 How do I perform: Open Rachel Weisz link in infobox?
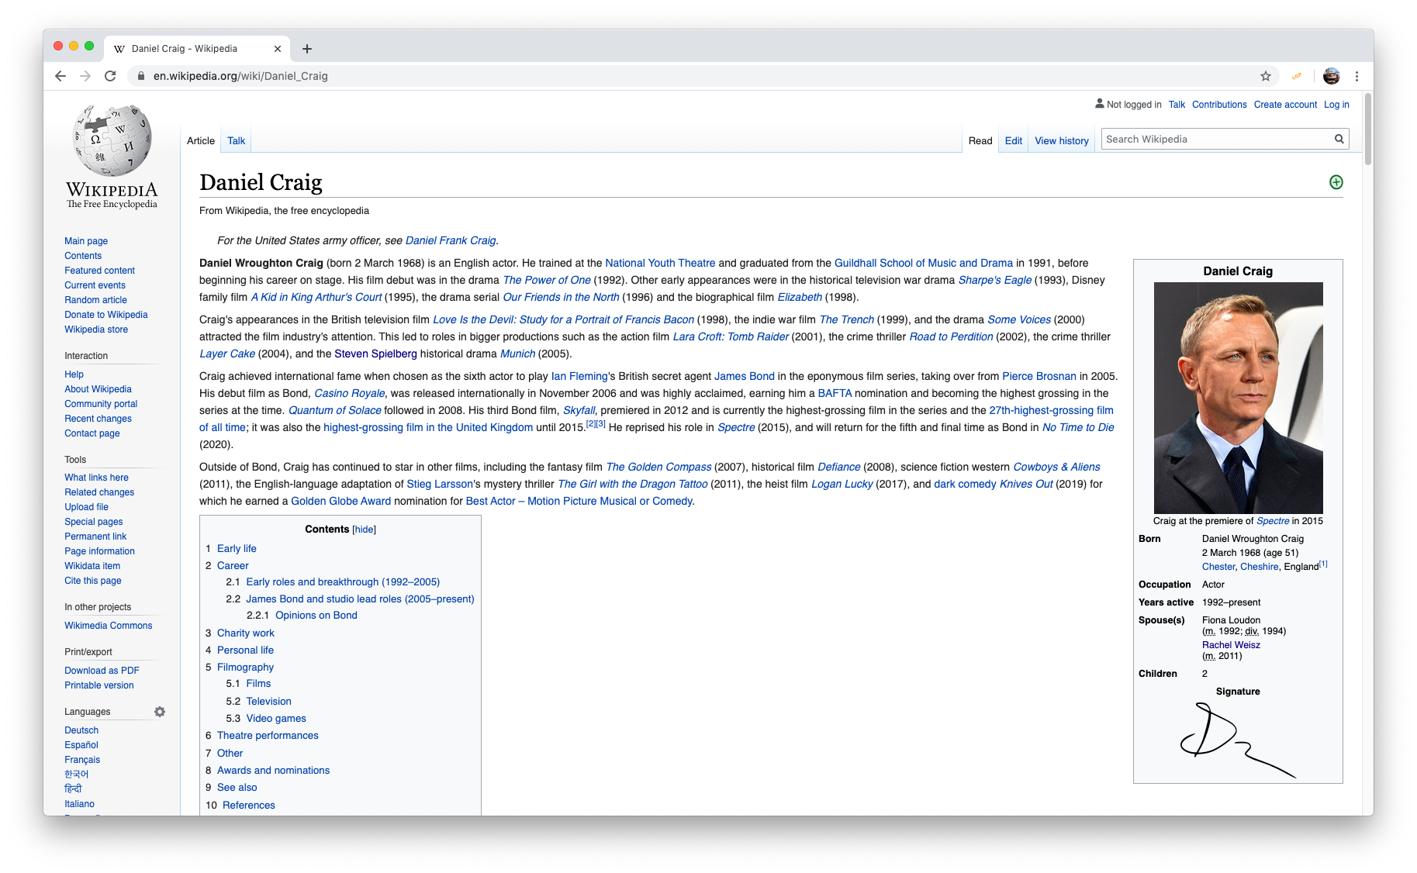1231,645
